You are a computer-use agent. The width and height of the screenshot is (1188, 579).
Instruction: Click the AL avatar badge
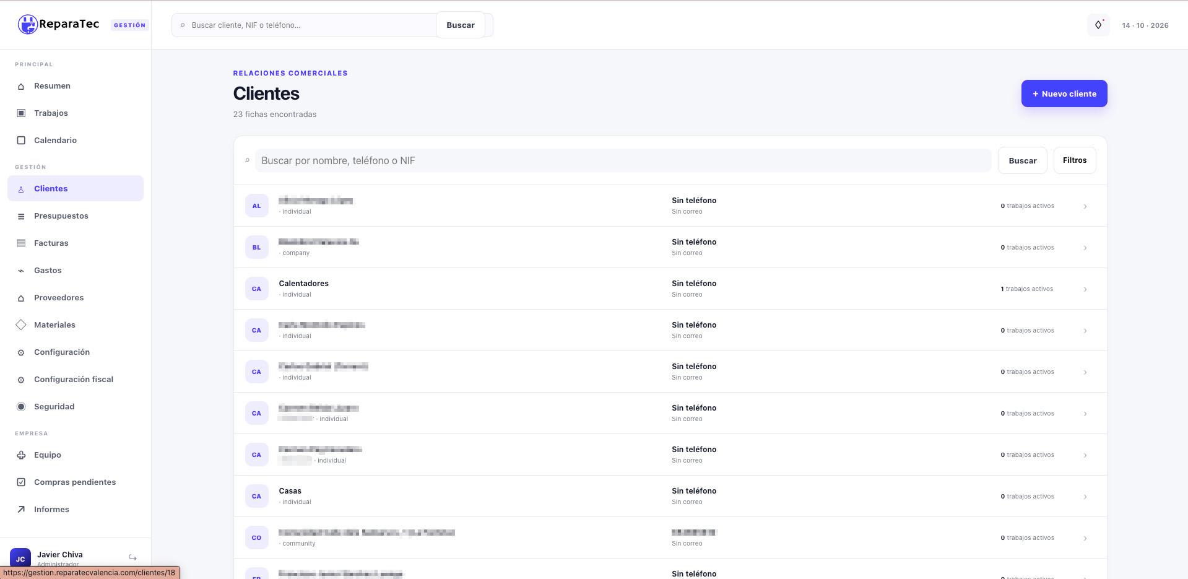[x=256, y=206]
